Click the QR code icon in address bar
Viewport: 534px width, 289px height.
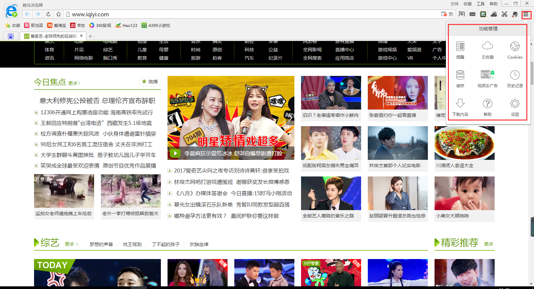point(451,14)
